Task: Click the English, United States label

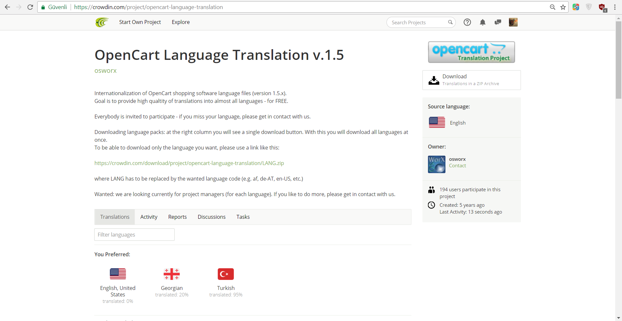Action: 118,291
